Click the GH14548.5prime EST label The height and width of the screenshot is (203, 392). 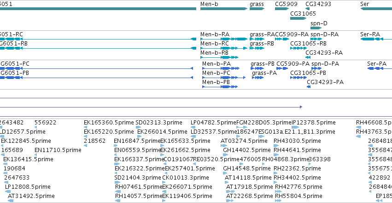tap(247, 169)
